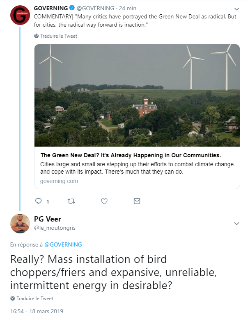Open @GOVERNING mention in reply header
This screenshot has height=319, width=250.
[x=63, y=244]
